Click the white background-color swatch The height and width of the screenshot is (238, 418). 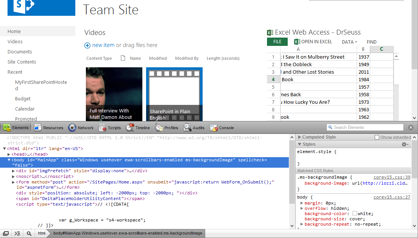coord(354,214)
